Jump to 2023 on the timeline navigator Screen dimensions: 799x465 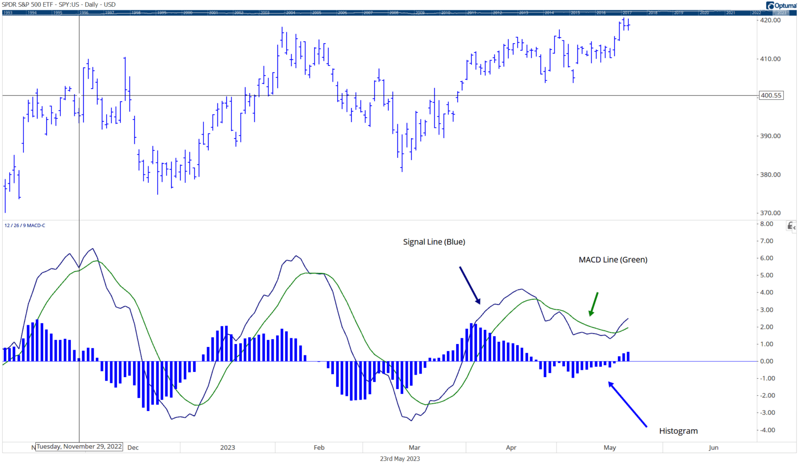[782, 12]
